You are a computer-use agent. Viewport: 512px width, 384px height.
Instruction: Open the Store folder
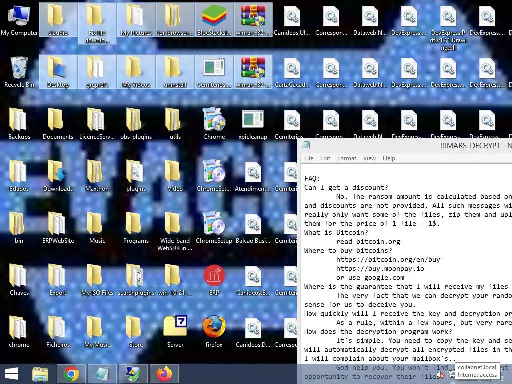point(136,332)
